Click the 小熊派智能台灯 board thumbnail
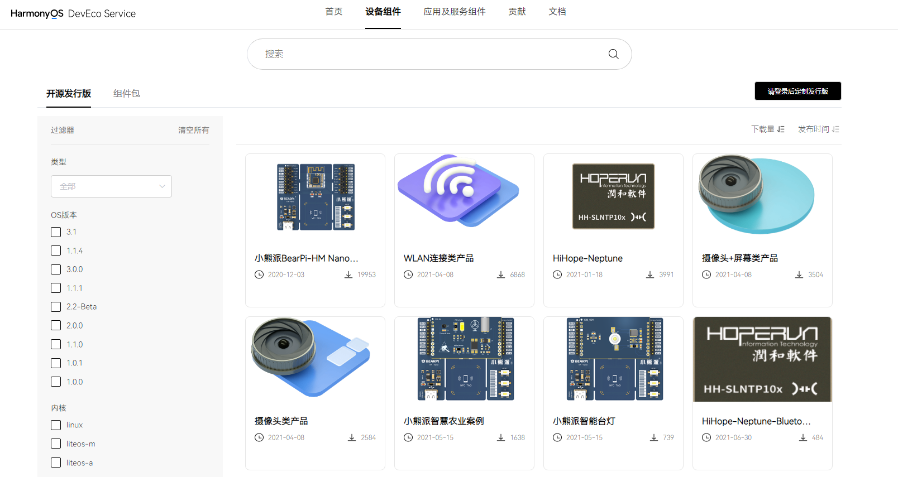Image resolution: width=898 pixels, height=477 pixels. pos(615,359)
